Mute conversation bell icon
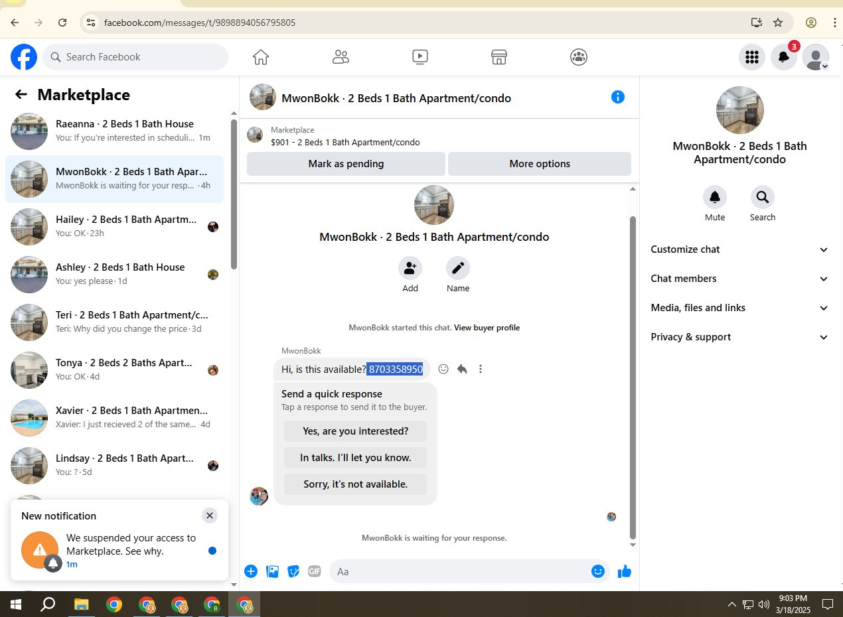 [715, 197]
